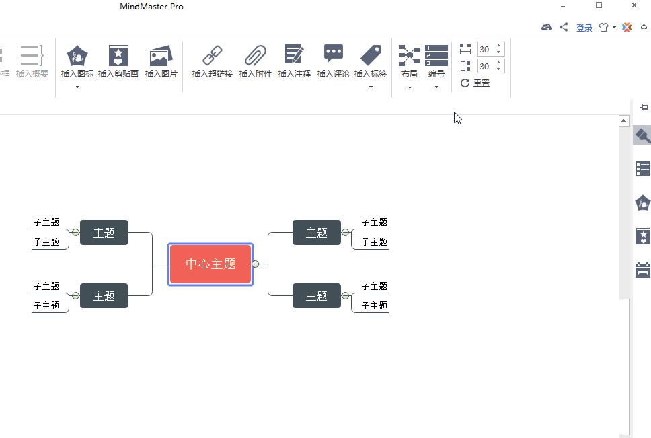Expand the Insert Tag dropdown arrow
Screen dimensions: 651x438
click(x=371, y=87)
